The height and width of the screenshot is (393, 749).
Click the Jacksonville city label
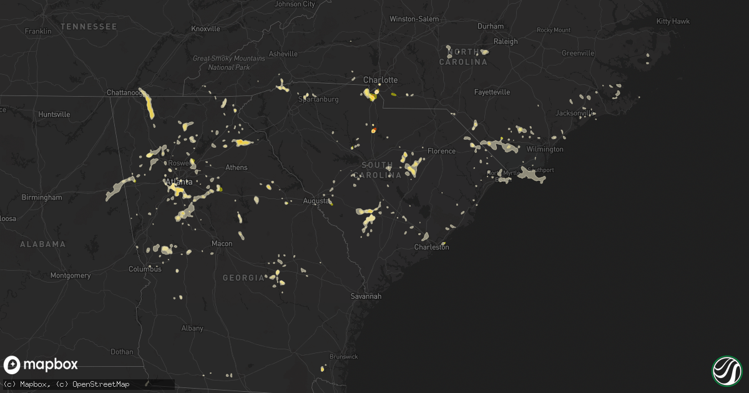[x=575, y=113]
